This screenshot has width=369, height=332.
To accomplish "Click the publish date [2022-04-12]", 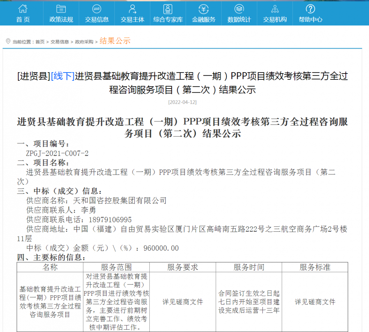I will tap(182, 102).
